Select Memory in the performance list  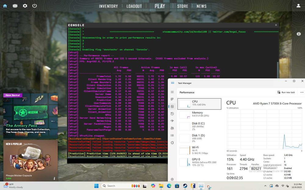click(x=199, y=115)
